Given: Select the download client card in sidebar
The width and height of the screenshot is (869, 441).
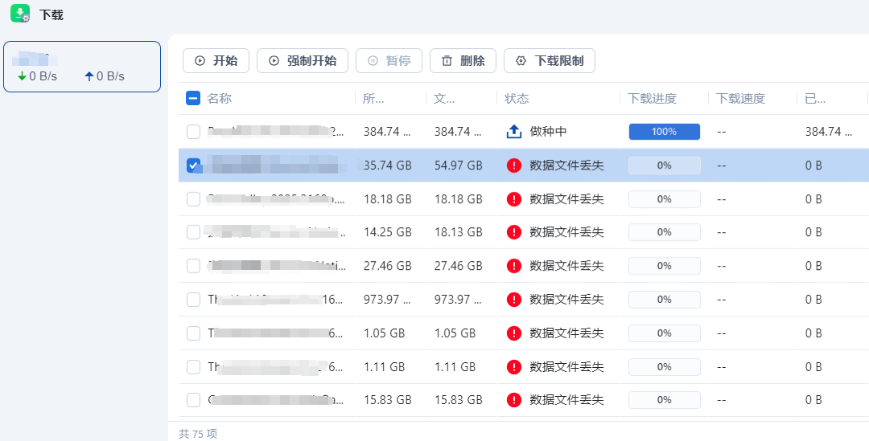Looking at the screenshot, I should point(82,67).
